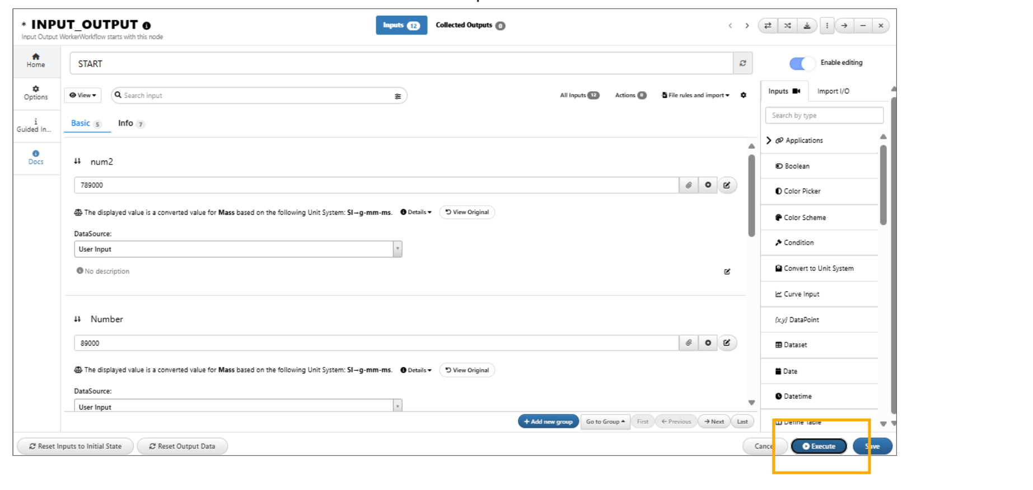Select the Inputs tab in right panel

[784, 91]
